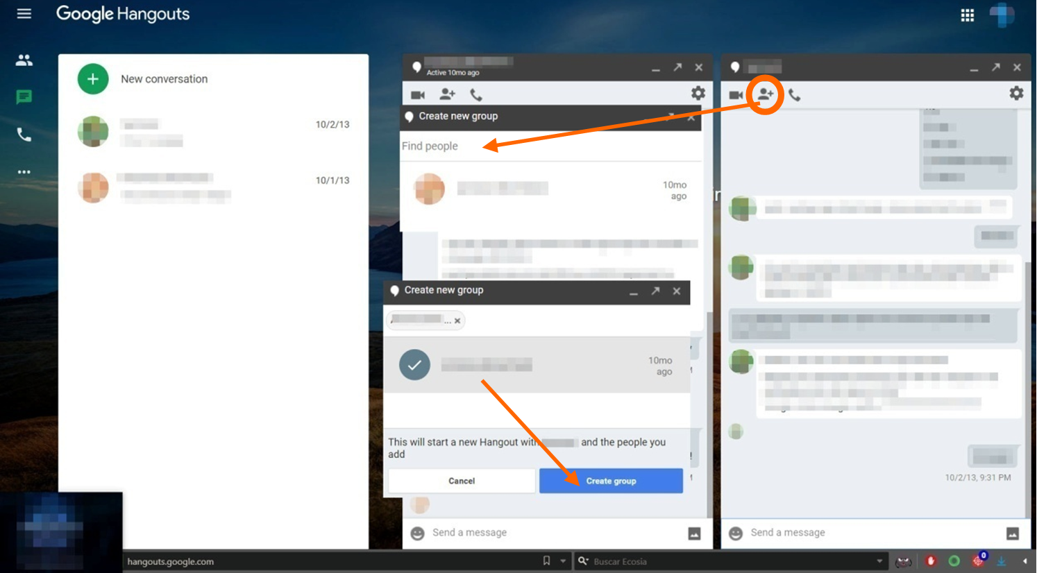Open the Contacts tab in left sidebar

(24, 60)
